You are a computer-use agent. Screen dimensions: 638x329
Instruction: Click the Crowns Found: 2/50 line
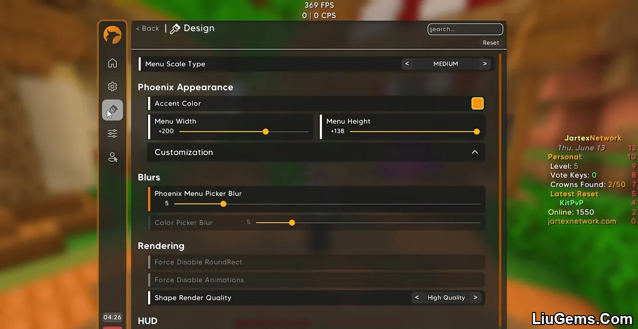click(588, 184)
